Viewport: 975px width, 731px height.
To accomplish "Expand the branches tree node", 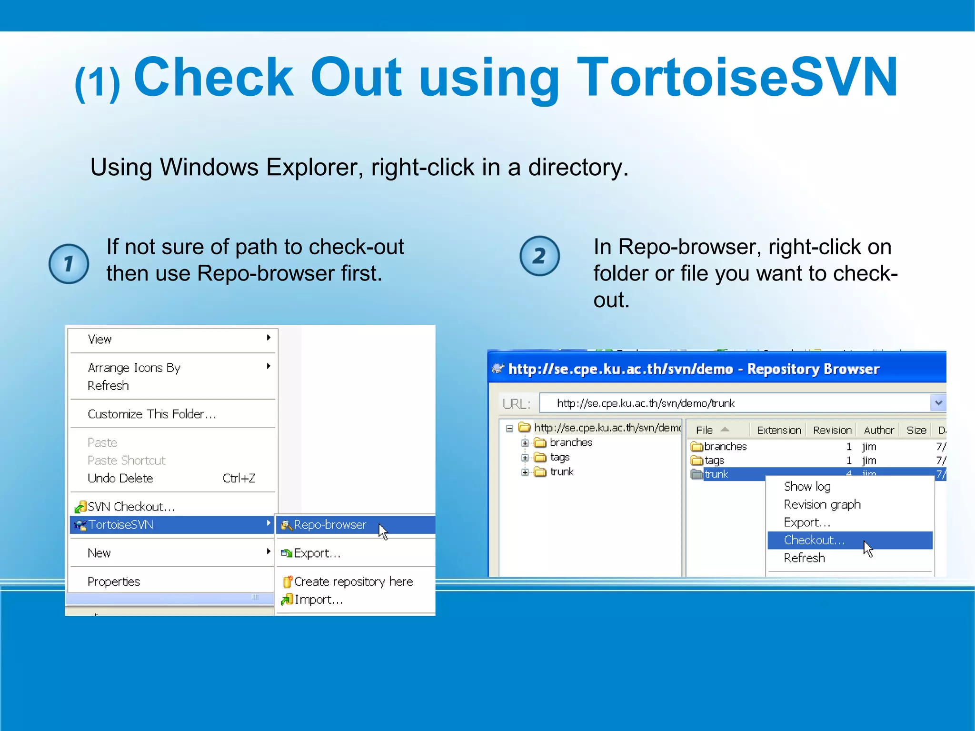I will 525,443.
